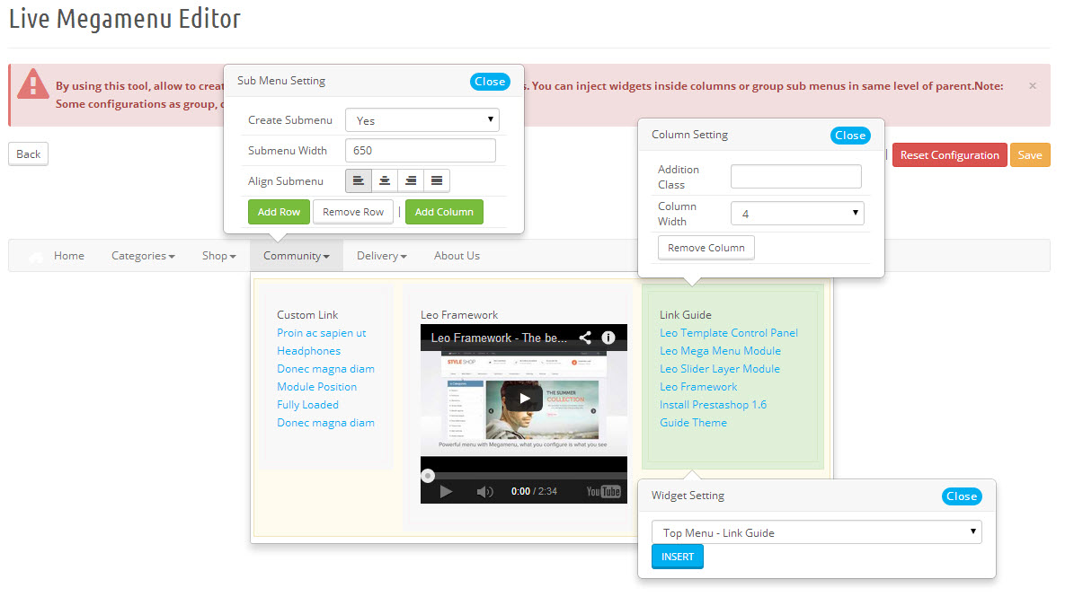This screenshot has width=1074, height=597.
Task: Dismiss the red warning alert
Action: [x=1033, y=86]
